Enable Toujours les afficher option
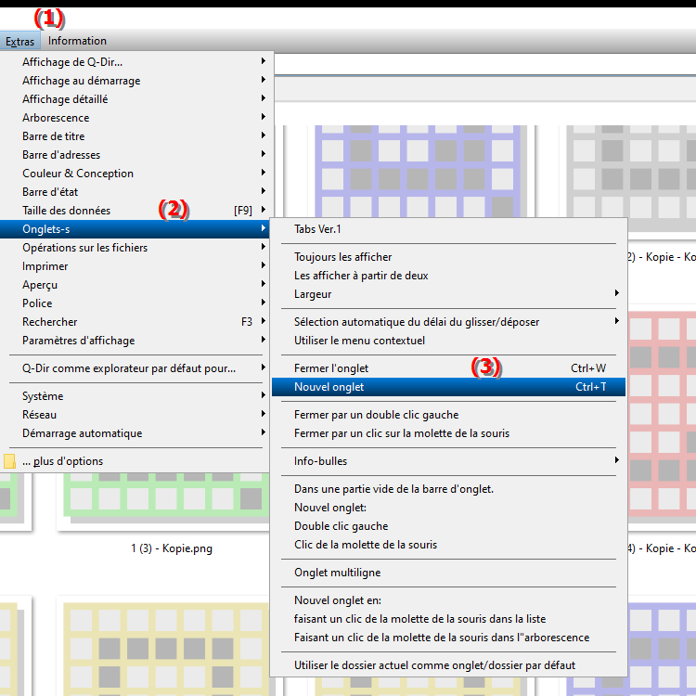 (449, 257)
